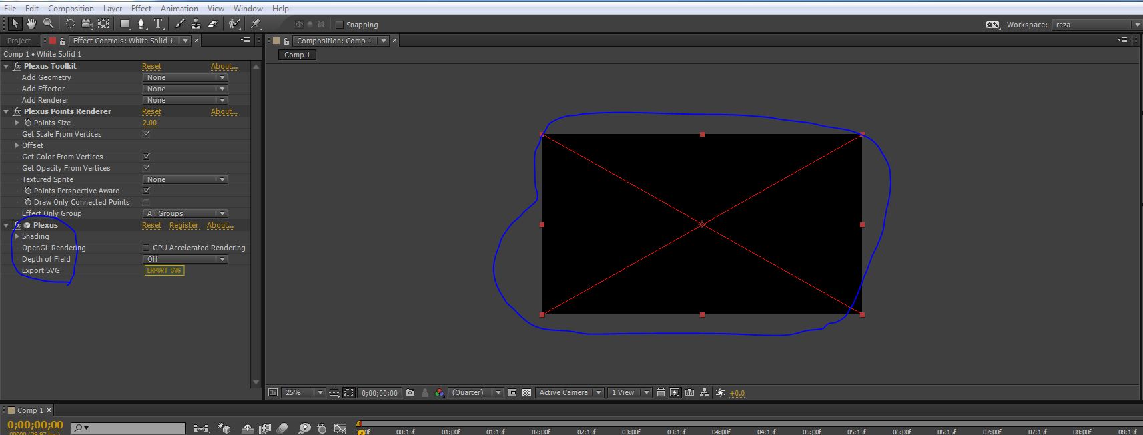Click the reset exposure aperture icon
1143x435 pixels.
(x=720, y=393)
